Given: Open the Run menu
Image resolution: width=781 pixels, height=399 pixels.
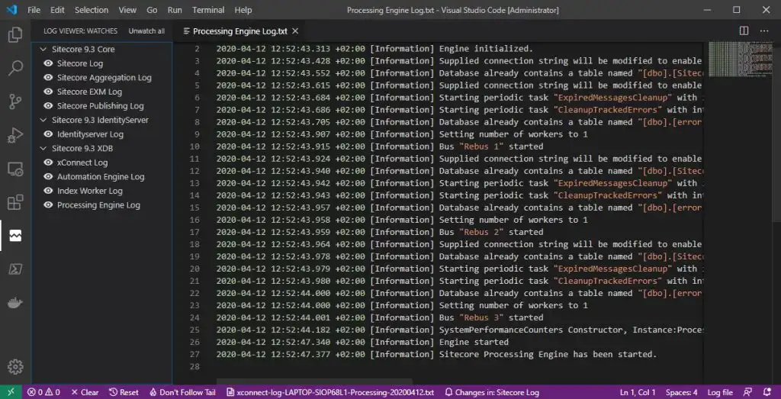Looking at the screenshot, I should [175, 10].
